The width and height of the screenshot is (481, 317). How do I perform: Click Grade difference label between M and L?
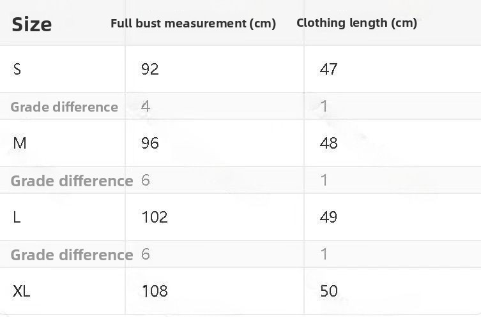(72, 181)
